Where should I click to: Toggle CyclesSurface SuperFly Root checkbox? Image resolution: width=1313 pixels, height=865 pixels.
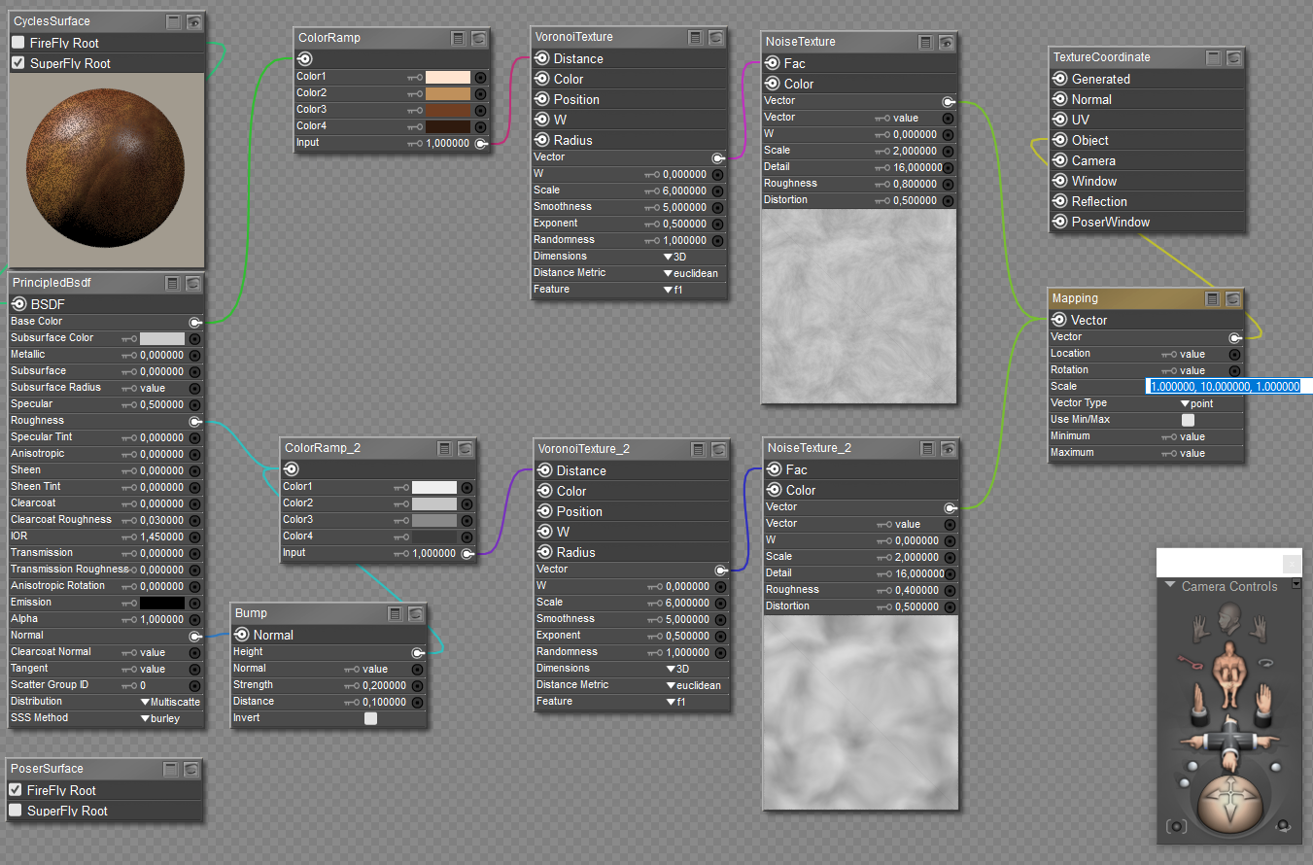pos(17,63)
